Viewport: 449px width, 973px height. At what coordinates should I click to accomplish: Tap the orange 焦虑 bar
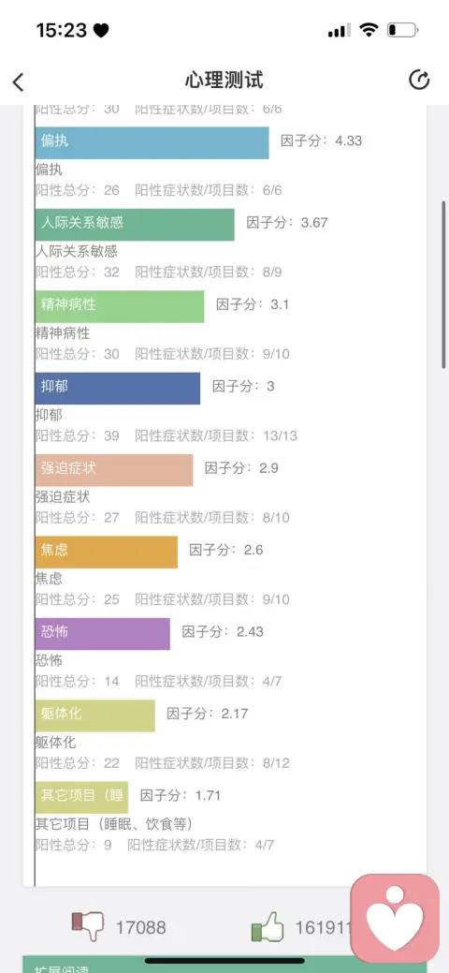(106, 553)
